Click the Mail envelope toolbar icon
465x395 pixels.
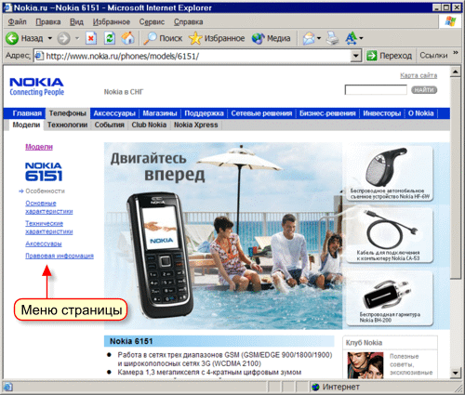point(309,38)
